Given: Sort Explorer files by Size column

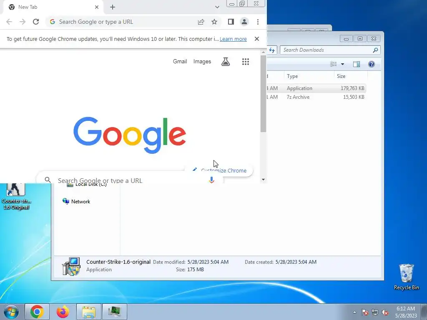Looking at the screenshot, I should (x=351, y=76).
